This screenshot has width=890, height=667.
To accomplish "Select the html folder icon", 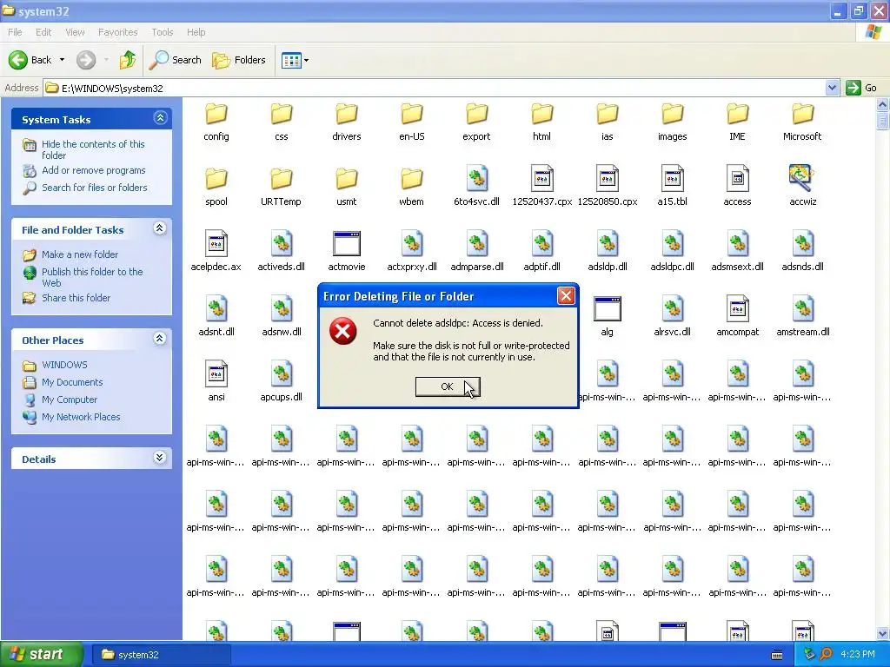I will [x=542, y=114].
